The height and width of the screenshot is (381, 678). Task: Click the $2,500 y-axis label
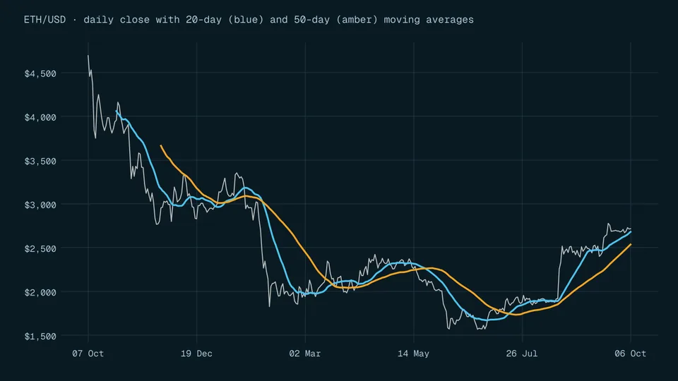pos(40,249)
